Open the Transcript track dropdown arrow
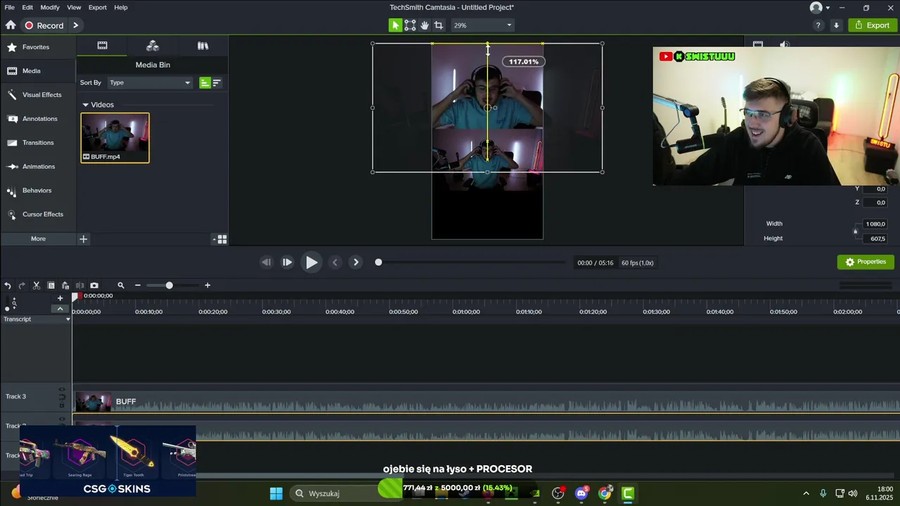The height and width of the screenshot is (506, 900). coord(68,319)
